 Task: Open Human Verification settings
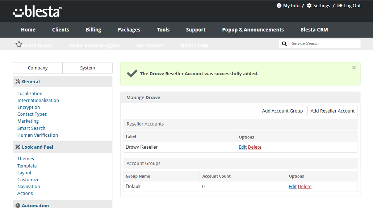38,135
